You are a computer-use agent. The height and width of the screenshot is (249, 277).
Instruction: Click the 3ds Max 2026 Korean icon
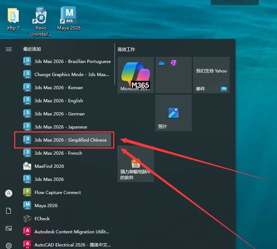click(x=27, y=87)
